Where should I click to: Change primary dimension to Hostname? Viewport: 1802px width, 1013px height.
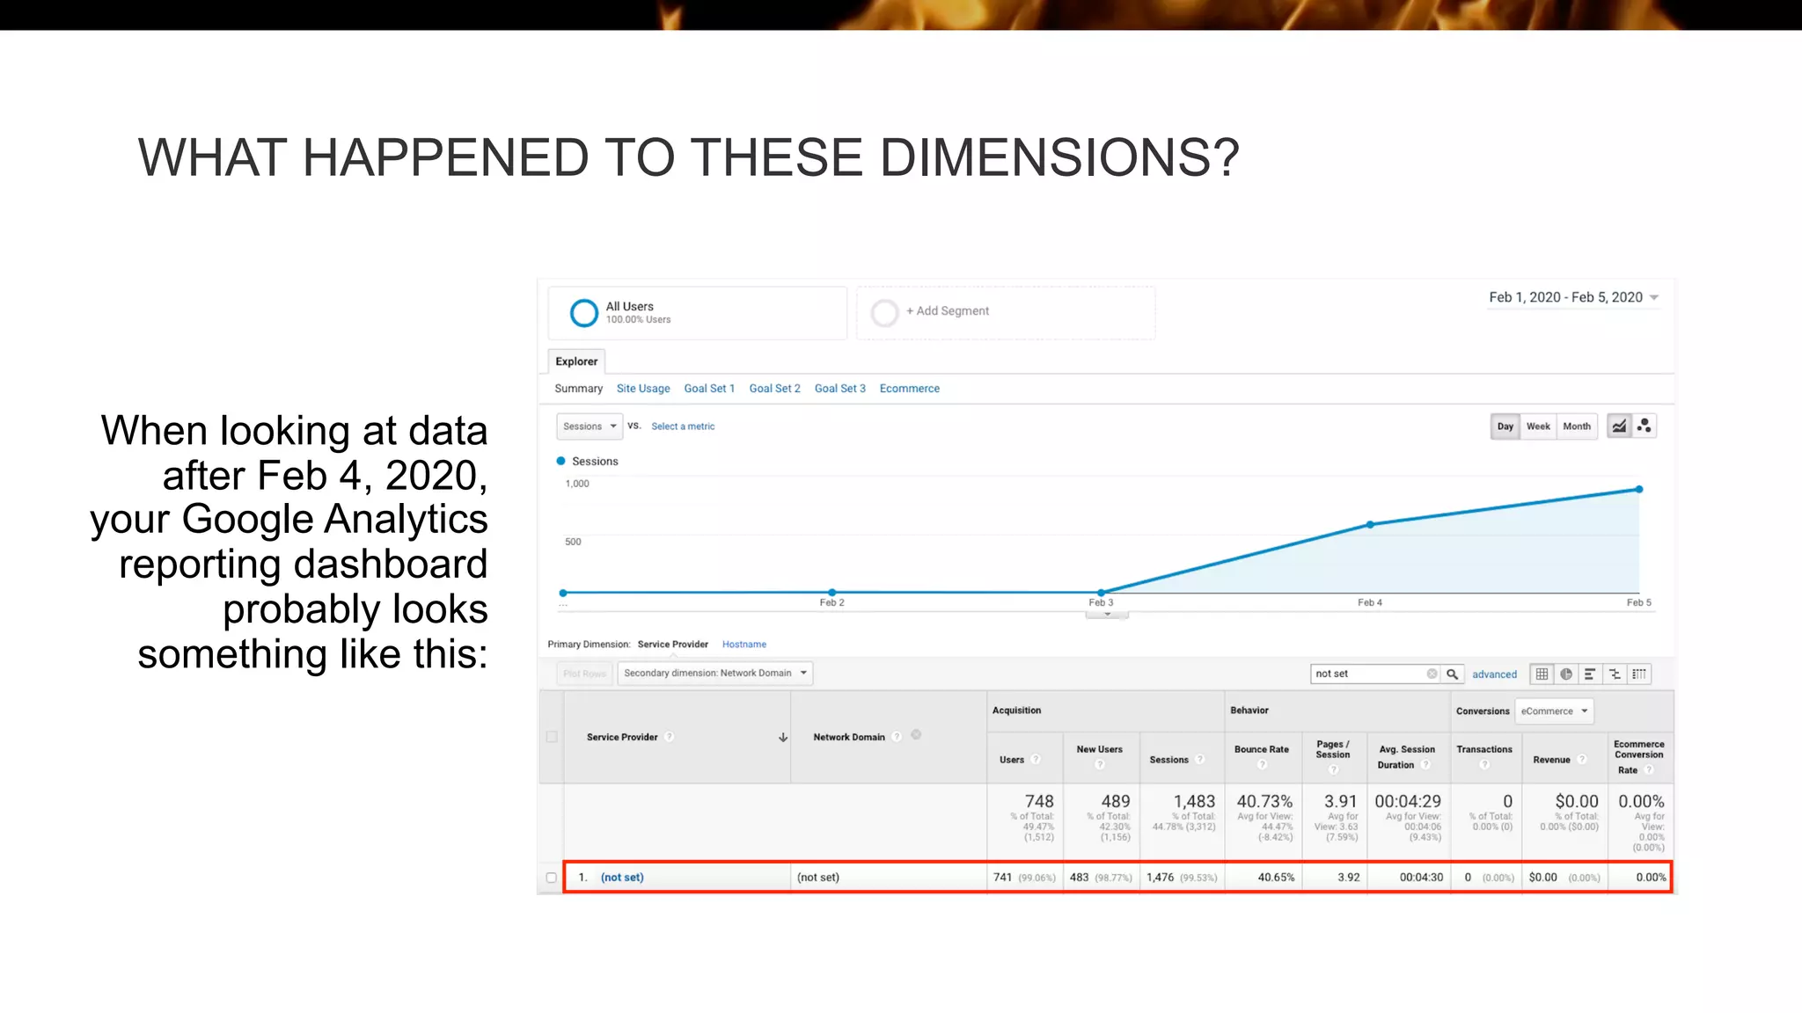[x=744, y=645]
